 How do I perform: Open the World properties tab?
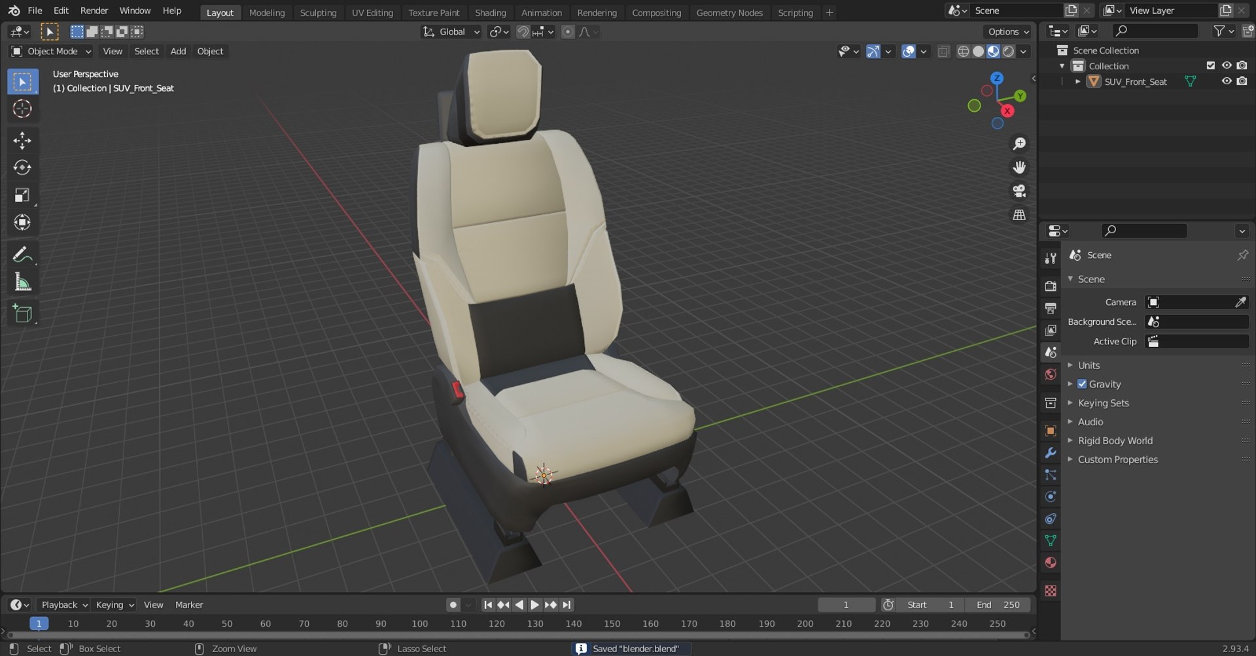click(x=1051, y=374)
